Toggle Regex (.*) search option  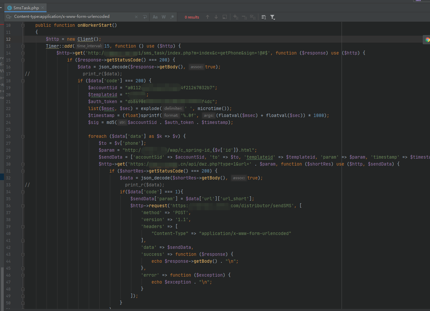172,17
